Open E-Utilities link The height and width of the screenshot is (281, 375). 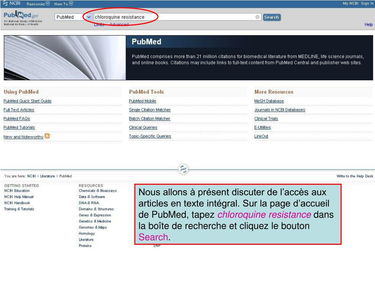pyautogui.click(x=263, y=127)
